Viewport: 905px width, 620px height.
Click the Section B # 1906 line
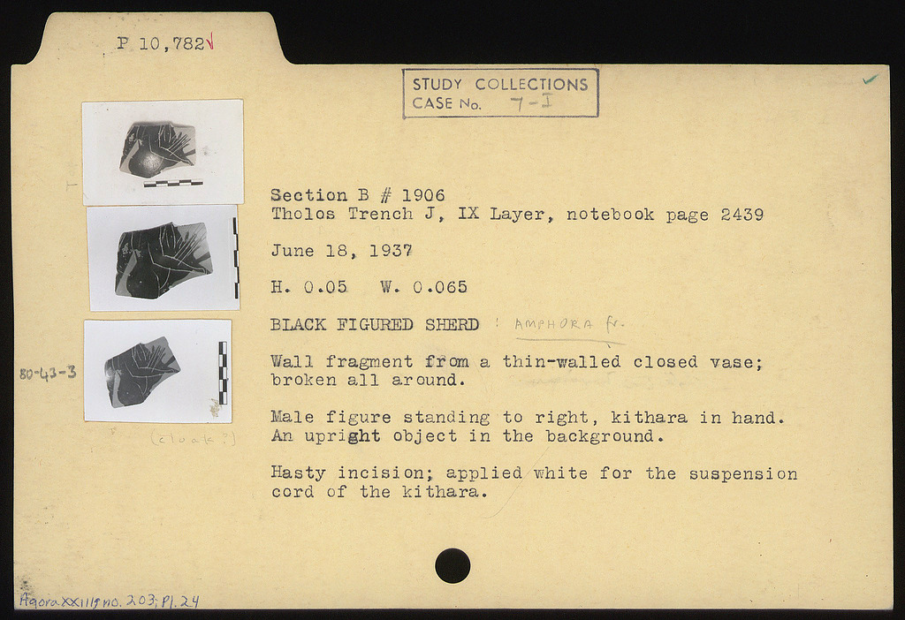point(357,195)
